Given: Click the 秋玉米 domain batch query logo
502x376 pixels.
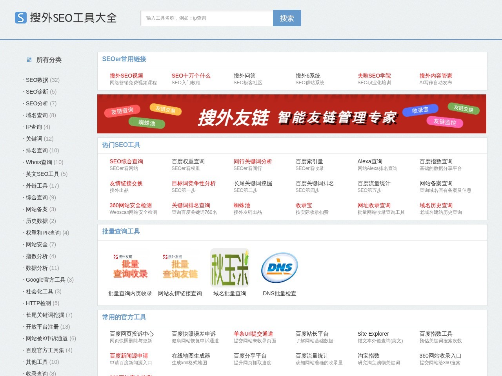Looking at the screenshot, I should (x=229, y=268).
